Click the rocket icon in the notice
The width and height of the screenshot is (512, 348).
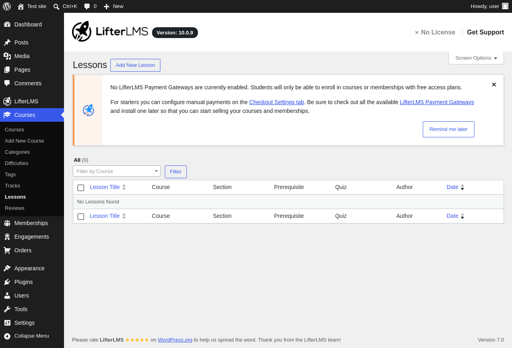pos(88,110)
